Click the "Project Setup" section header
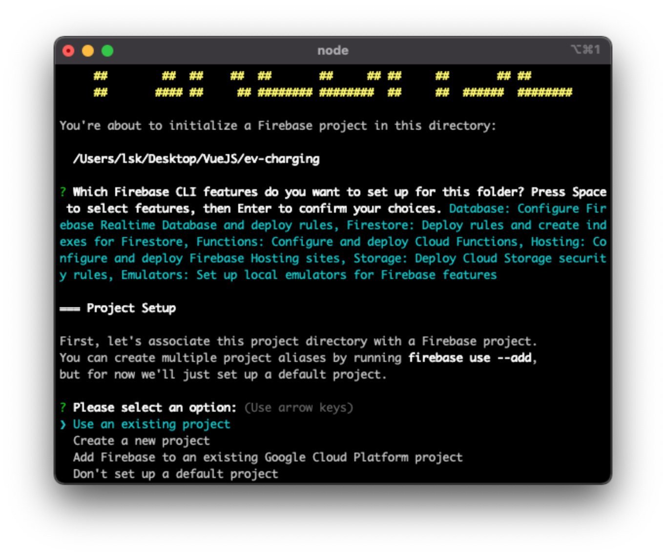Viewport: 666px width, 556px height. pyautogui.click(x=131, y=308)
